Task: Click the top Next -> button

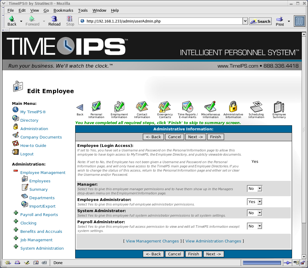Action: (x=196, y=137)
